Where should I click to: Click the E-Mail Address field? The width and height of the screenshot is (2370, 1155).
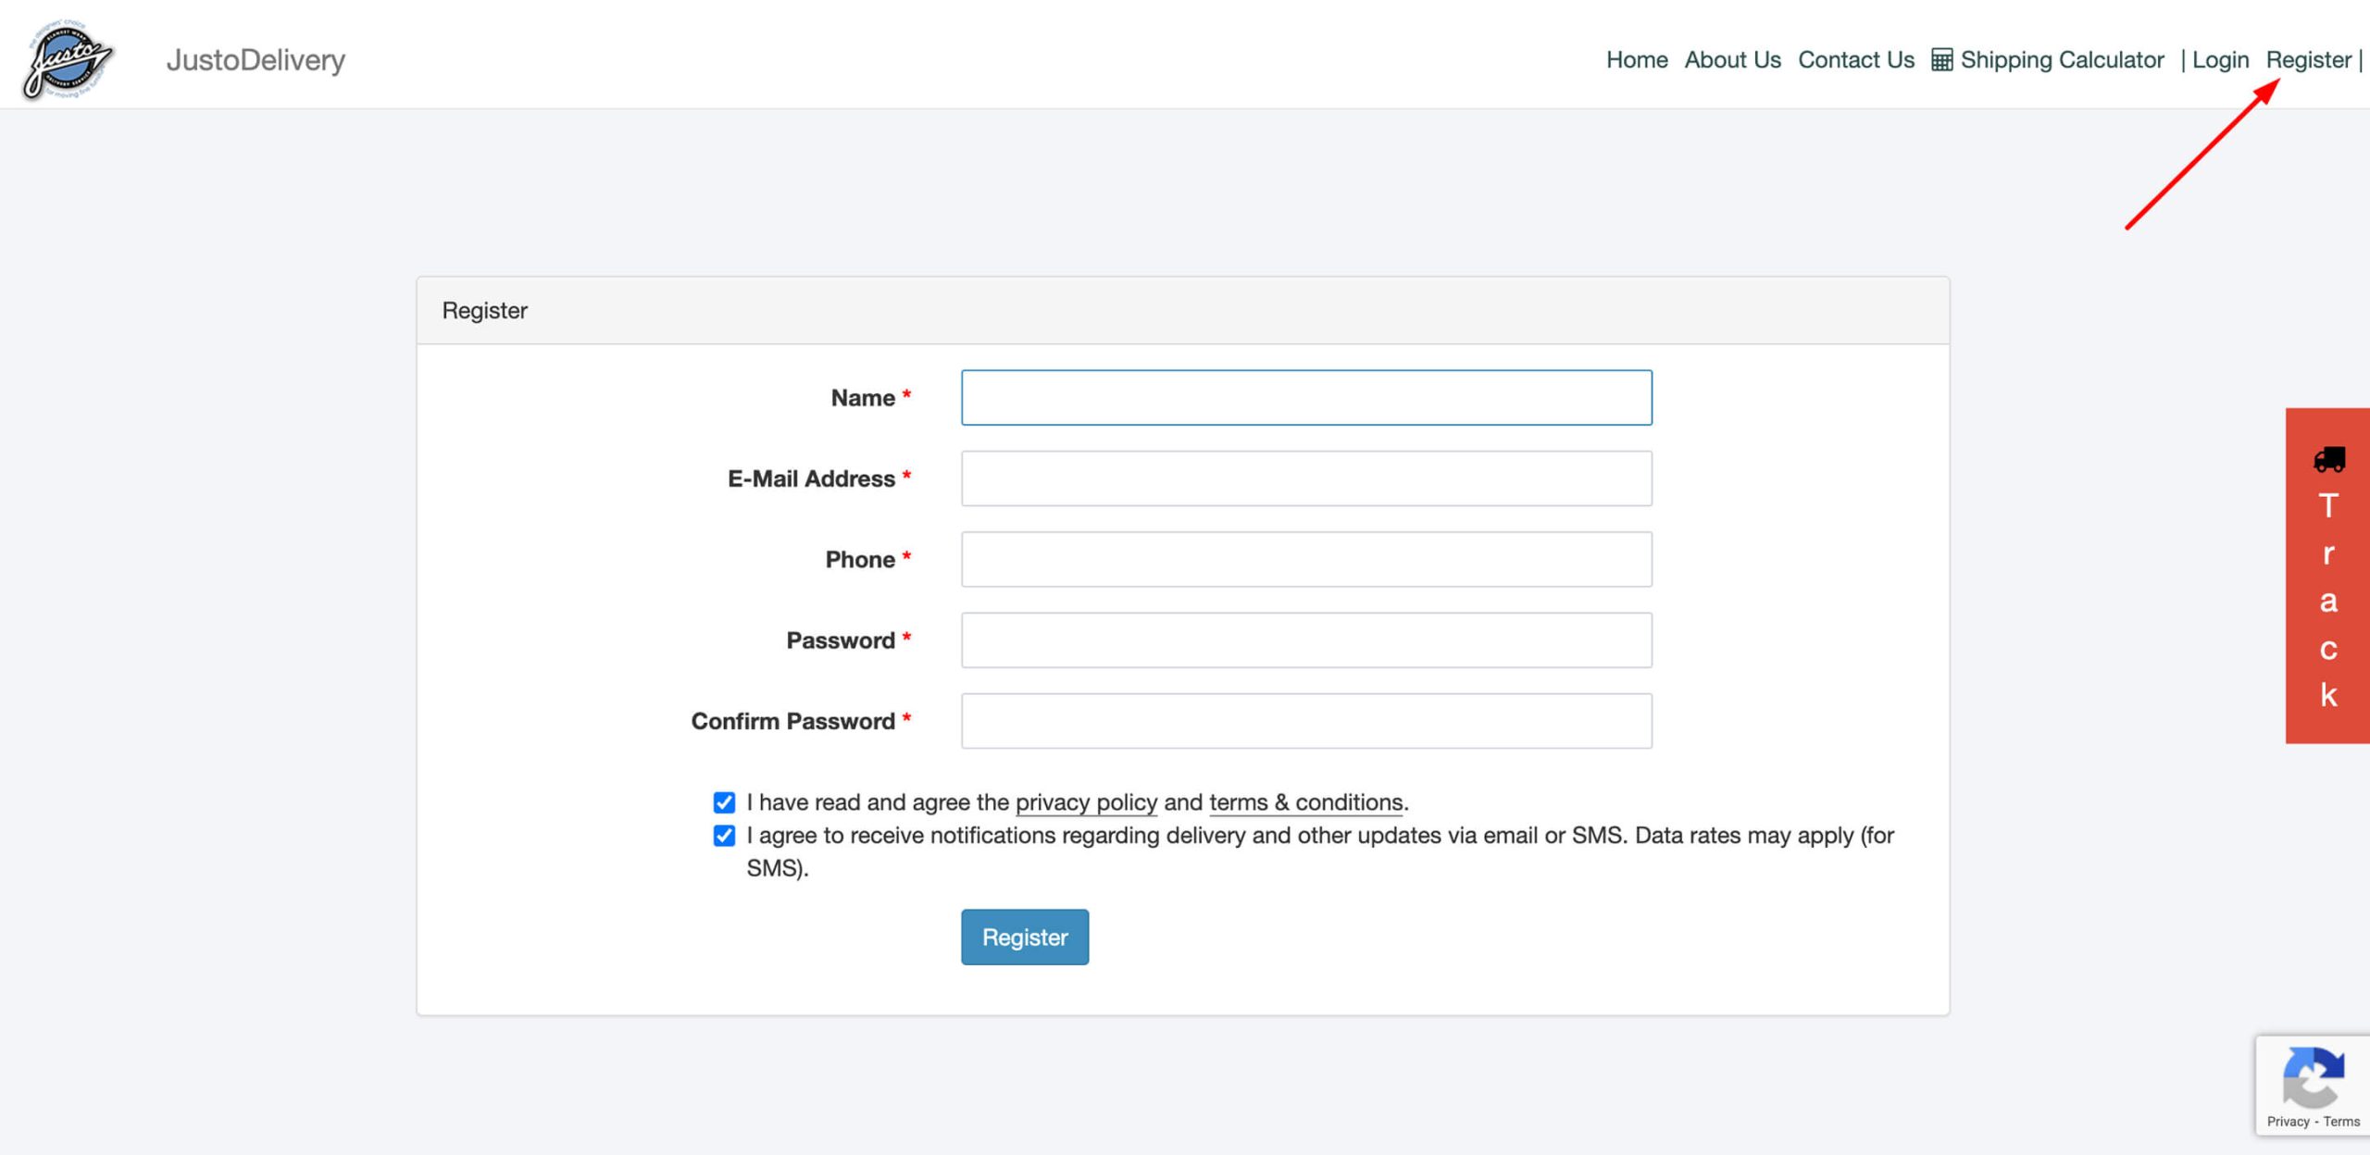pyautogui.click(x=1305, y=478)
